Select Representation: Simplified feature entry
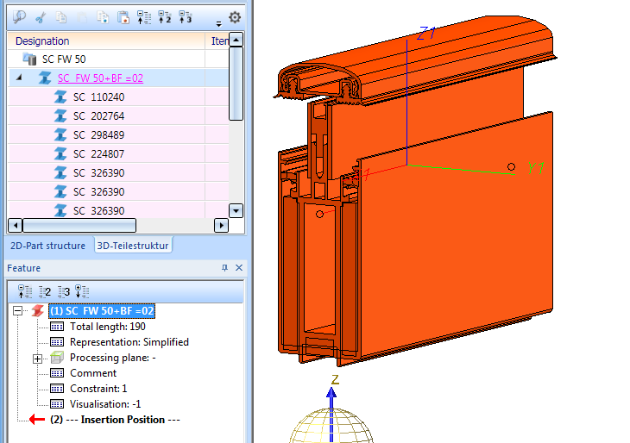This screenshot has width=630, height=443. pyautogui.click(x=129, y=342)
